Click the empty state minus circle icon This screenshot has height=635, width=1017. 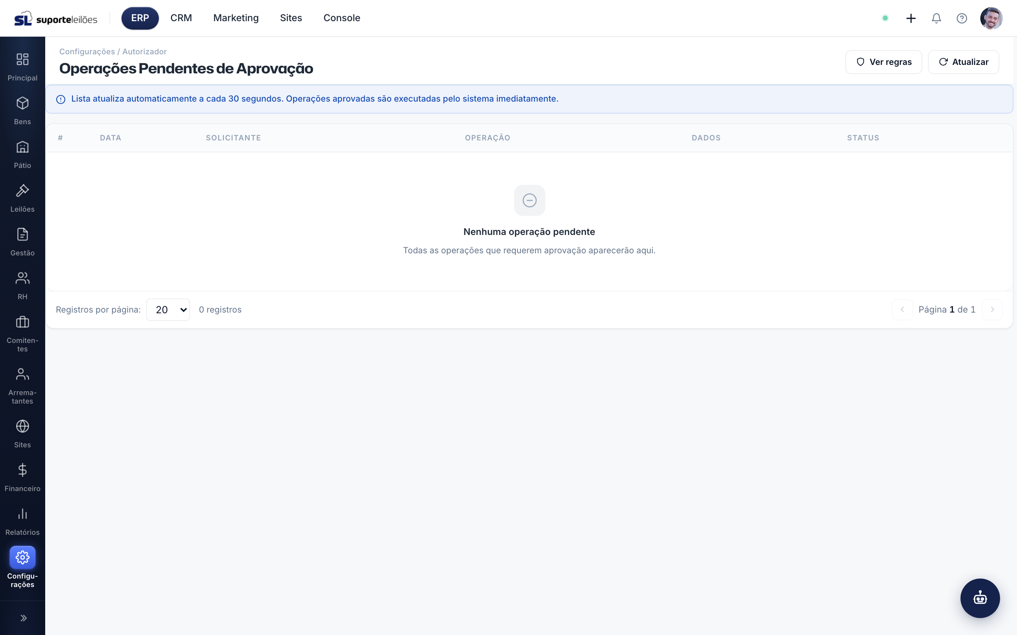point(530,200)
